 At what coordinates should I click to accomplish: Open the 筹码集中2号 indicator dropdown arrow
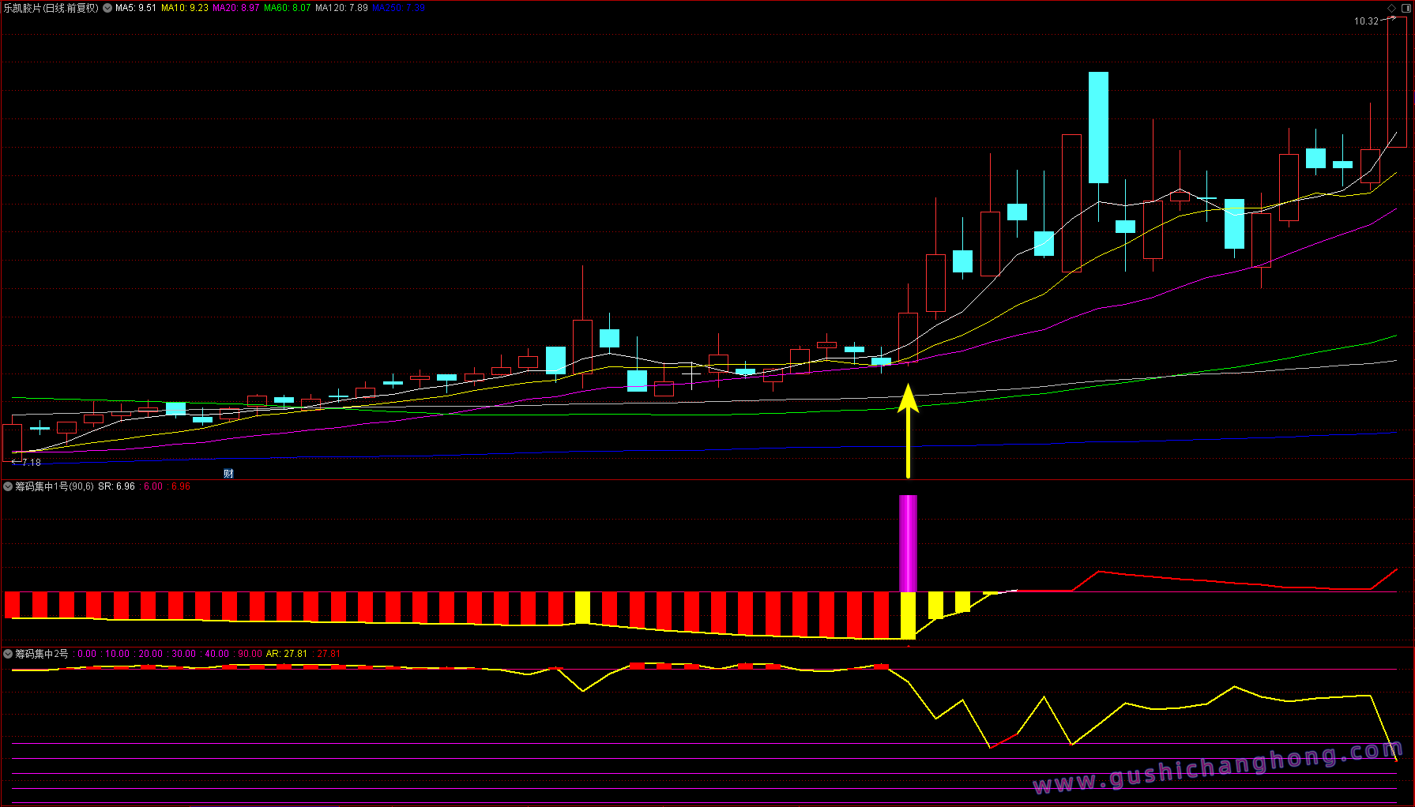pos(8,654)
